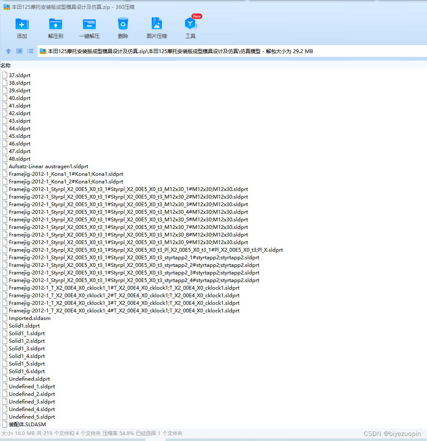Select the M12x30_7#M12x30 Framejig file

[x=128, y=227]
